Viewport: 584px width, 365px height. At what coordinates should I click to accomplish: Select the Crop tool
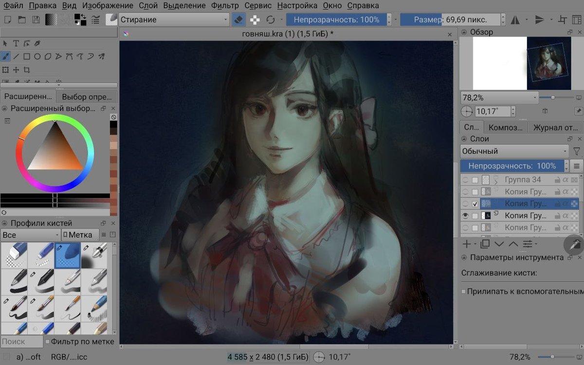[27, 70]
